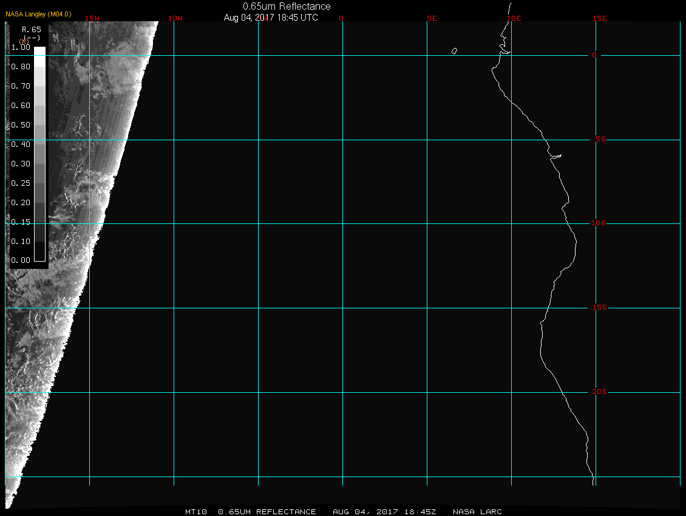Click the MT10 label in the footer
Viewport: 686px width, 516px height.
pos(196,512)
